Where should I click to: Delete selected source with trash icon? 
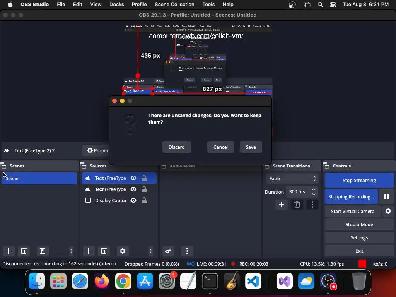click(x=104, y=251)
